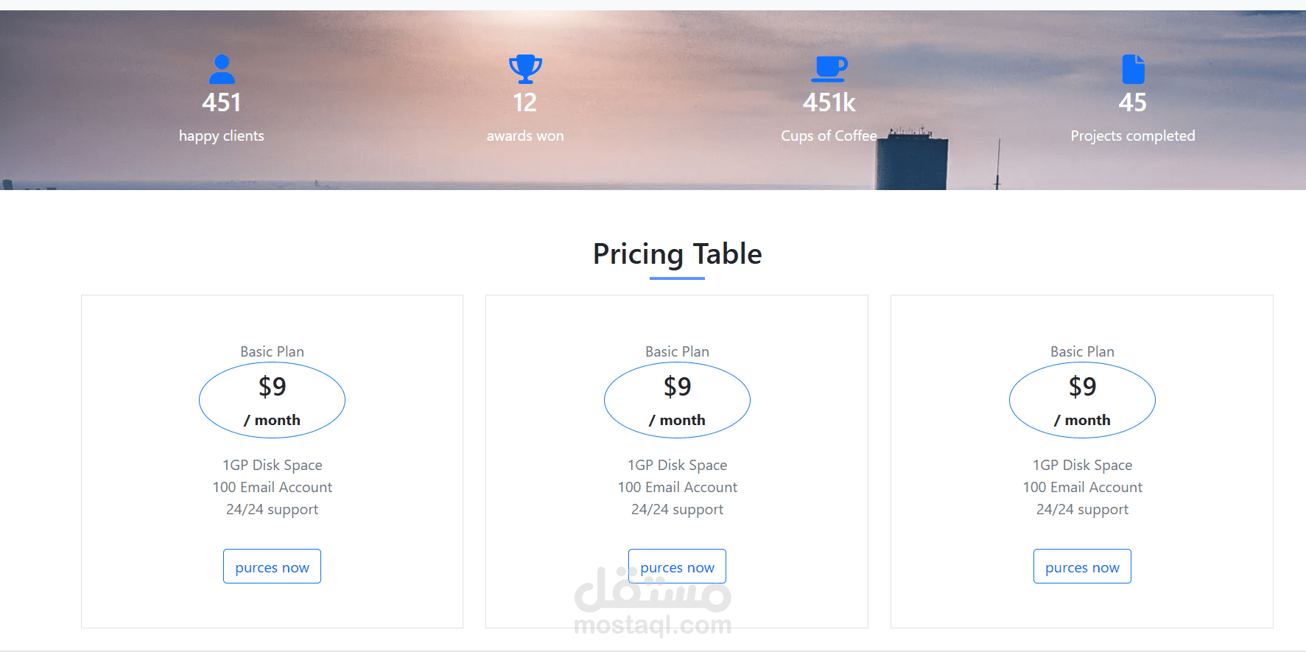Click the 451 happy clients counter
Screen dimensions: 1306x652
click(x=222, y=102)
